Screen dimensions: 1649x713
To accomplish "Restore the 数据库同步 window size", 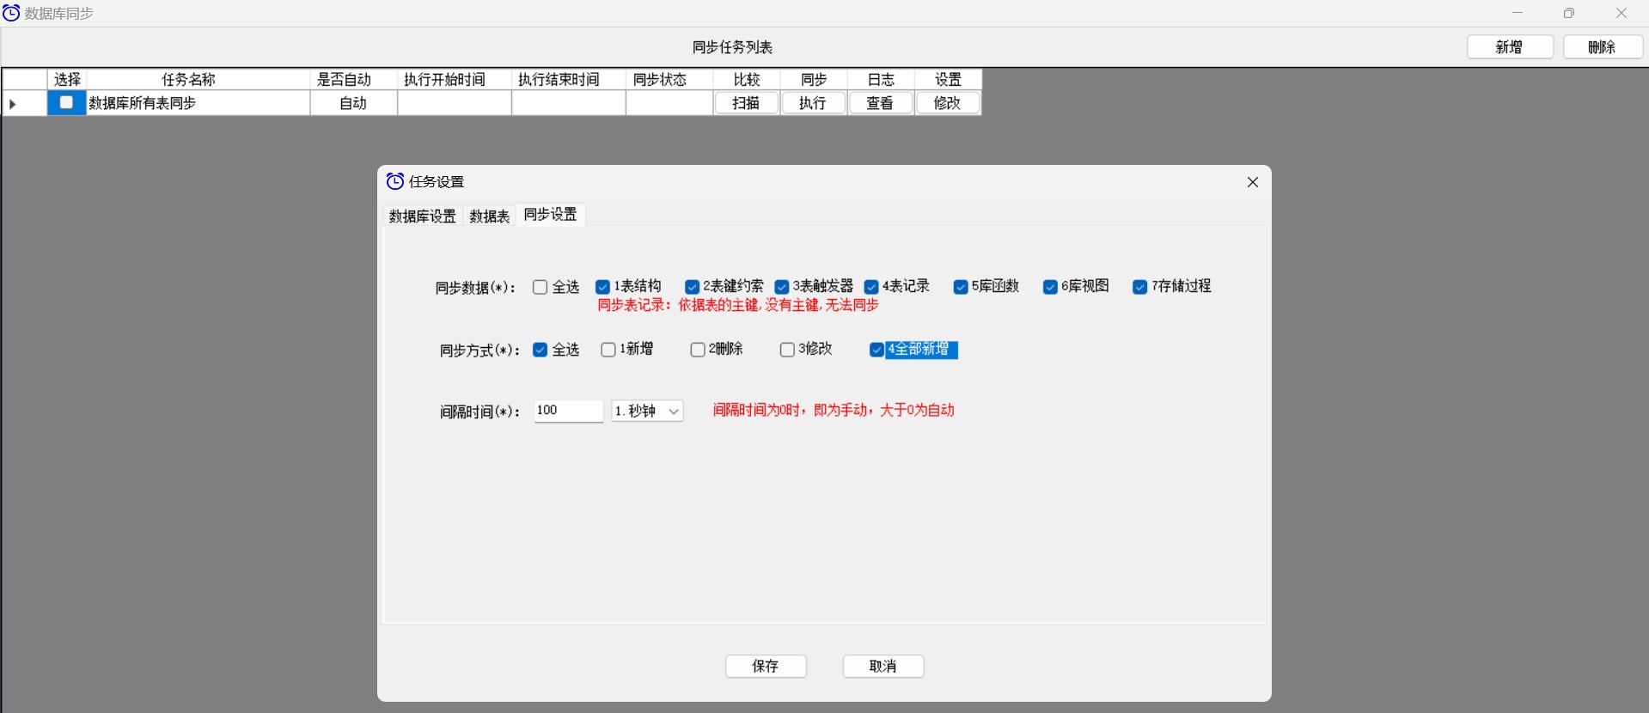I will (x=1569, y=13).
